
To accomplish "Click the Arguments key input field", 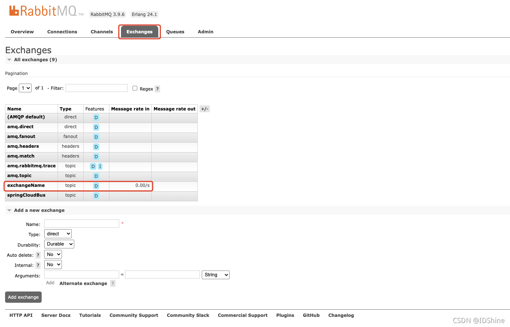I will click(x=81, y=274).
